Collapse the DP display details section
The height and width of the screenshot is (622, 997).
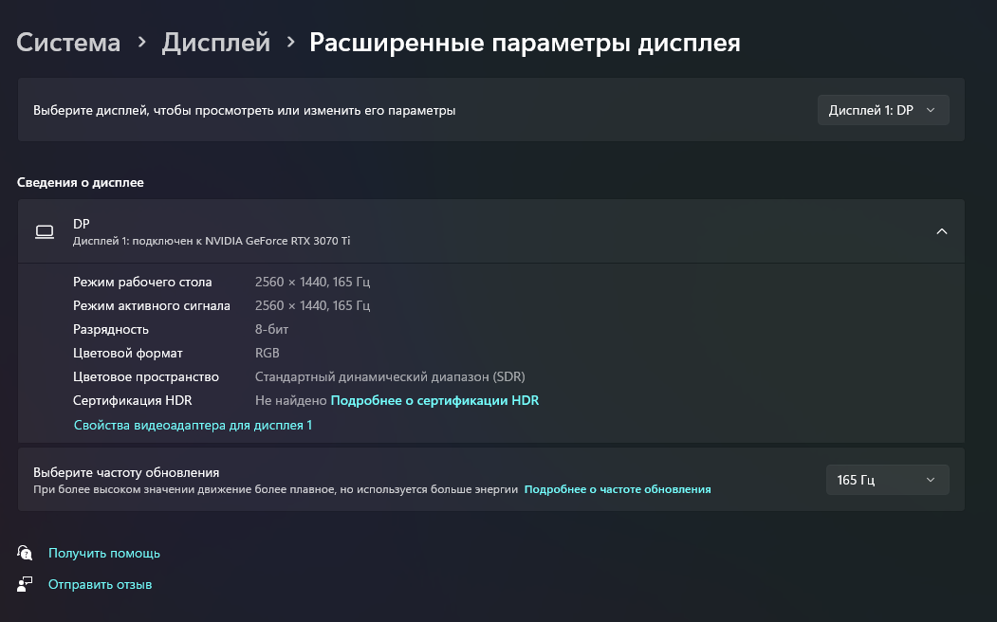click(941, 231)
